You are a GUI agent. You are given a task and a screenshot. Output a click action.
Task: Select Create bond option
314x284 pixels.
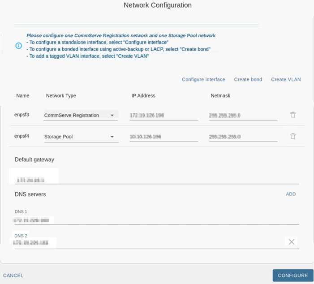point(248,79)
